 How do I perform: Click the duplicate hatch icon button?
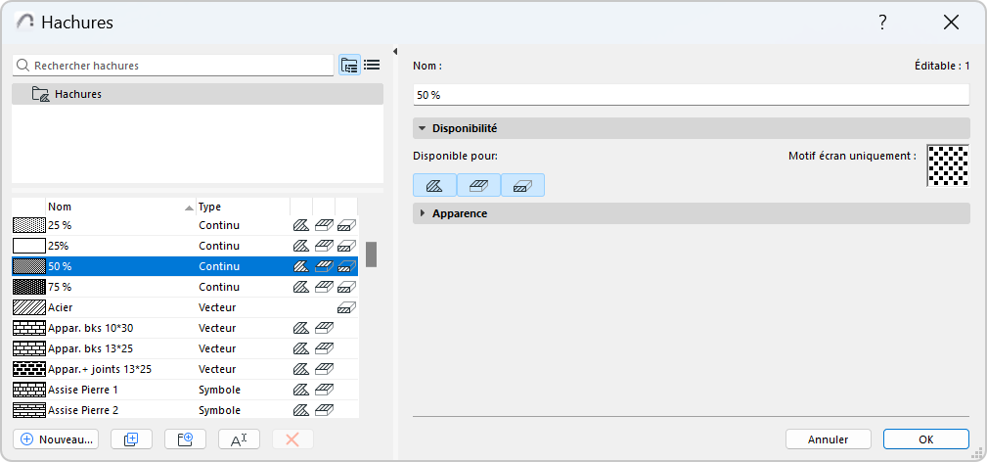132,439
